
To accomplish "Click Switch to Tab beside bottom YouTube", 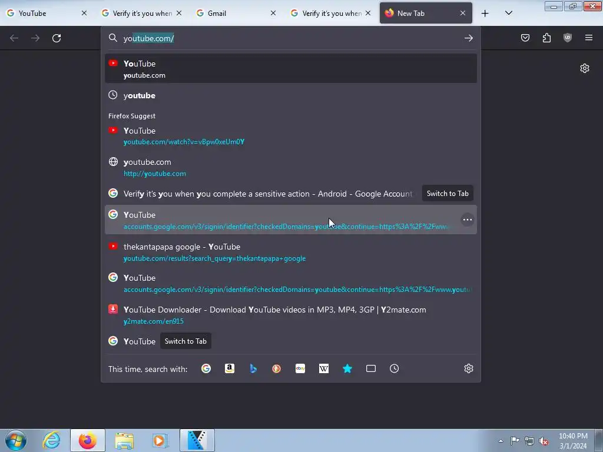I will [x=185, y=341].
